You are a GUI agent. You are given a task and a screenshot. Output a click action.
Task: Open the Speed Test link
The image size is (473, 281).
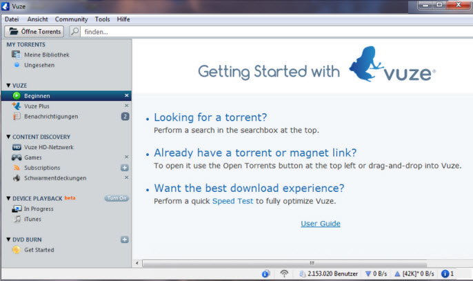tap(232, 201)
